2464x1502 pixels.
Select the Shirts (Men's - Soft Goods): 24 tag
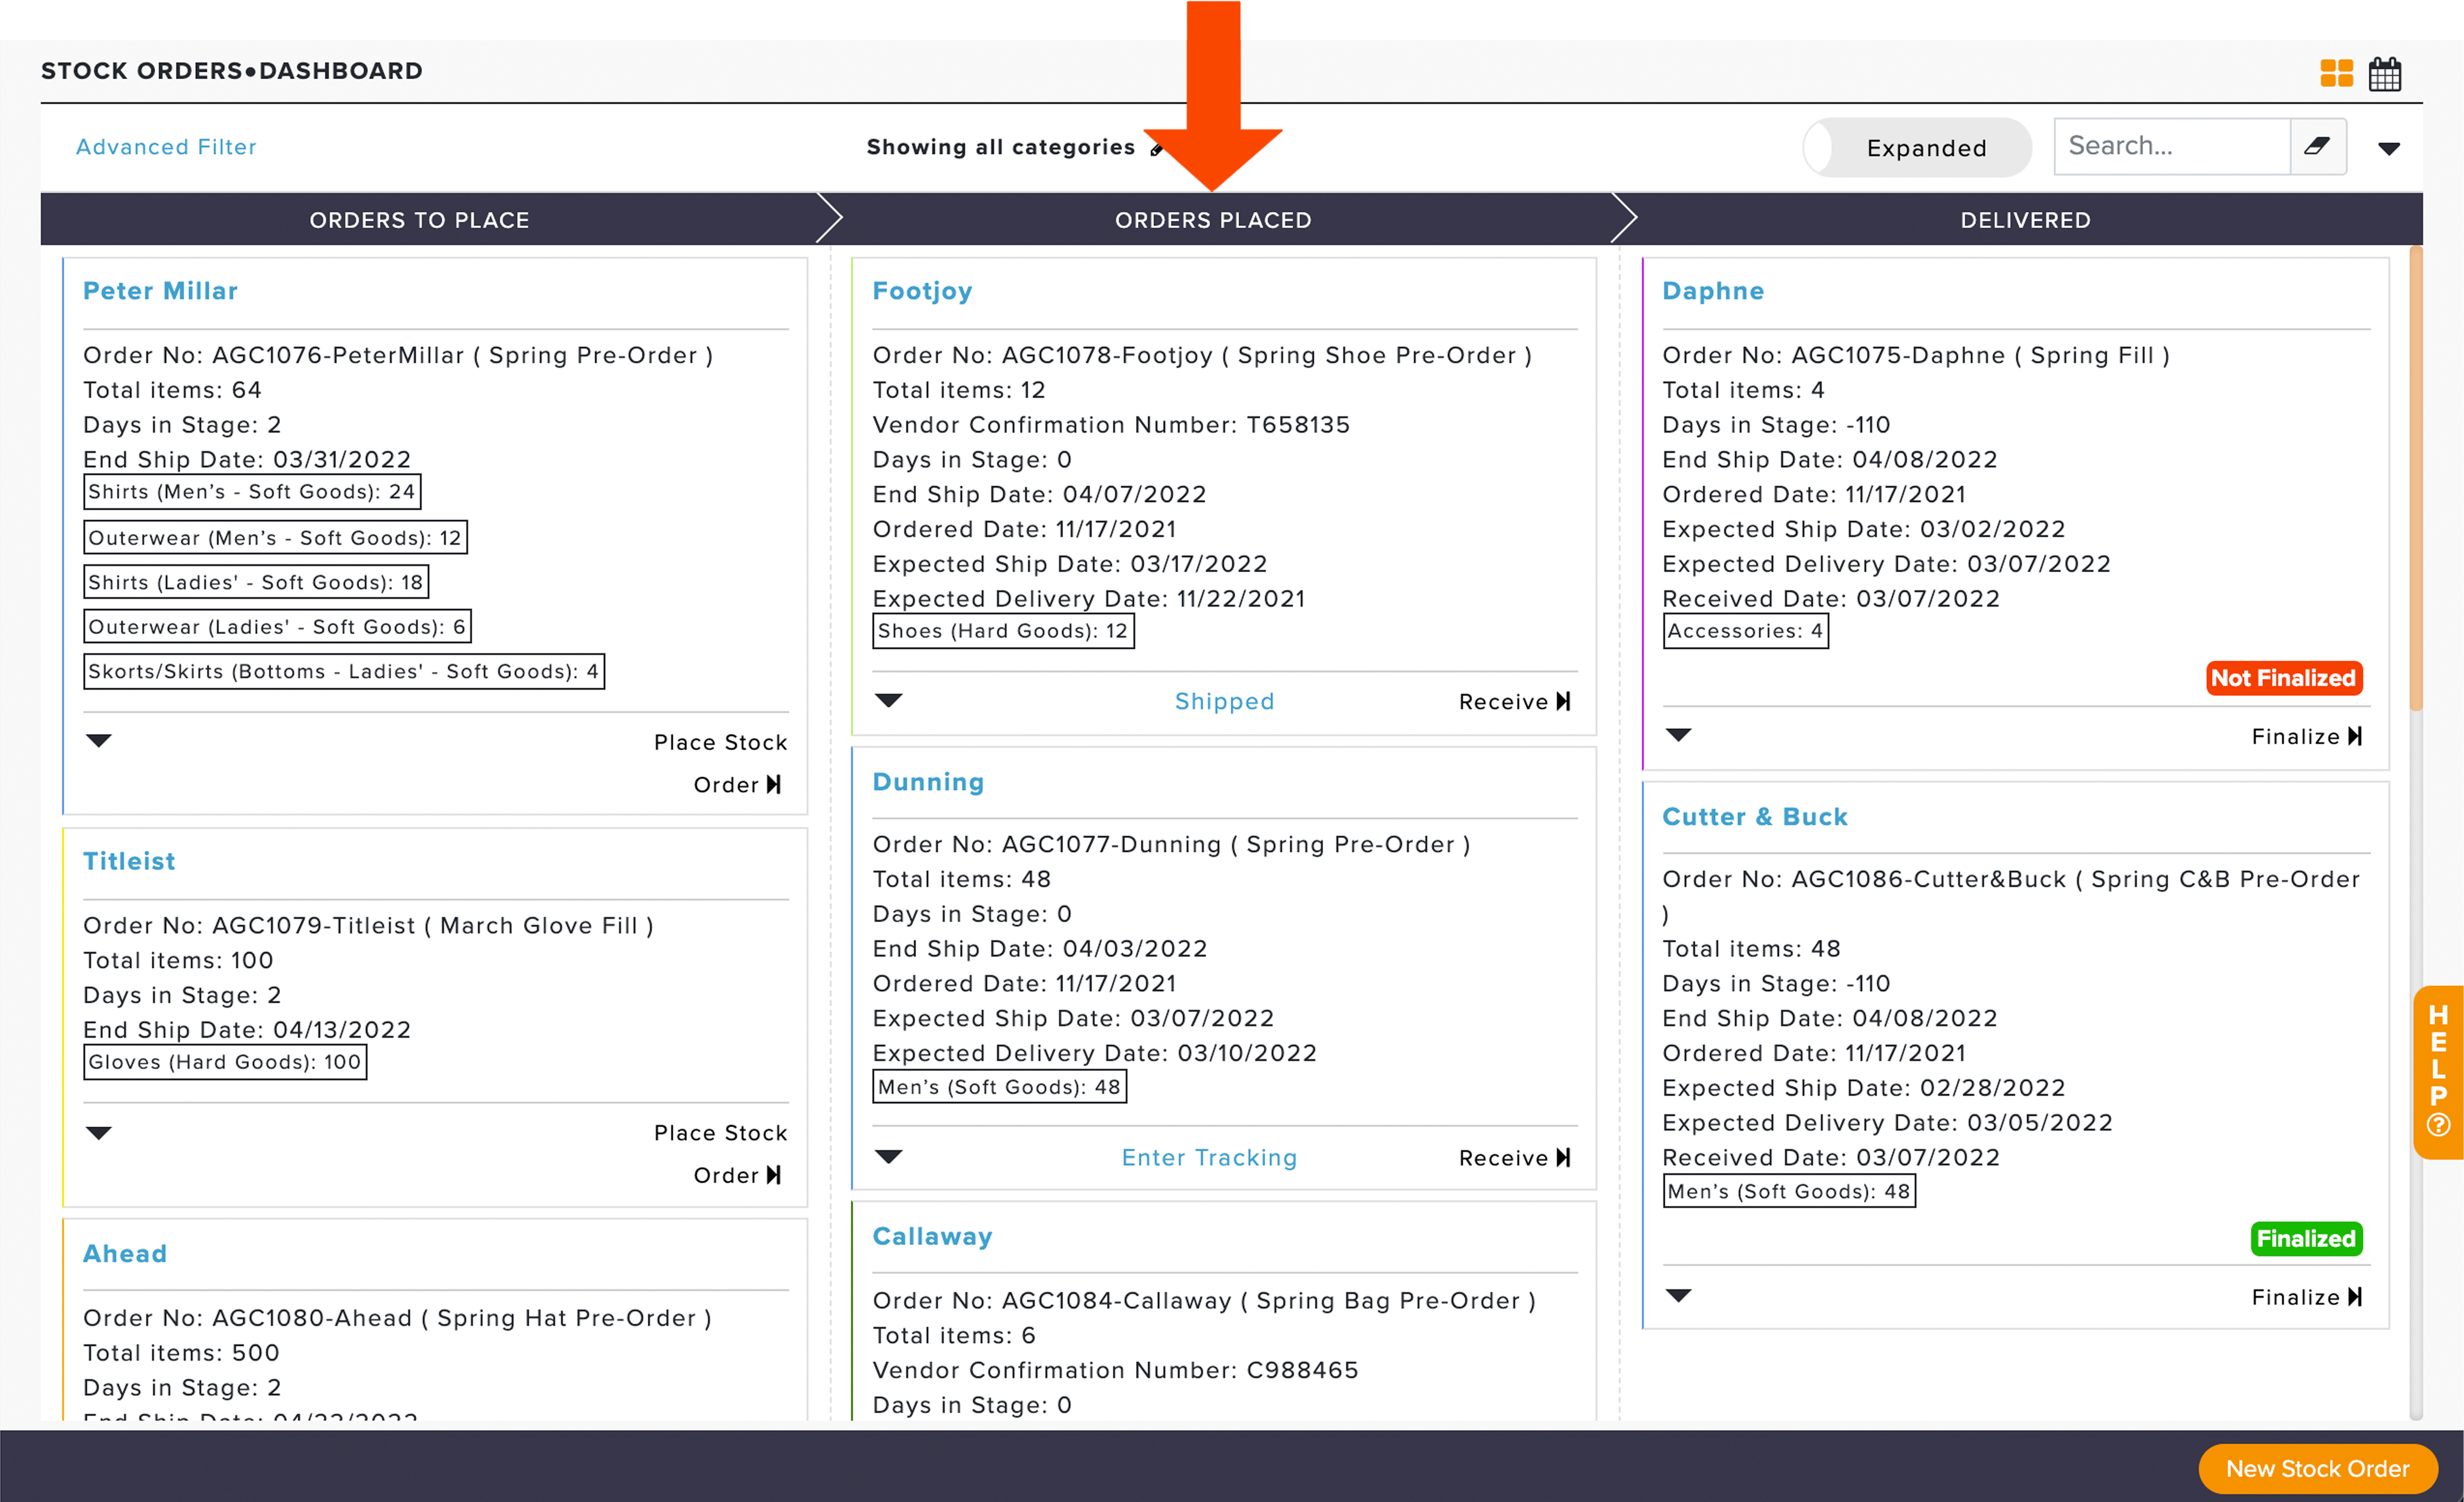[252, 491]
